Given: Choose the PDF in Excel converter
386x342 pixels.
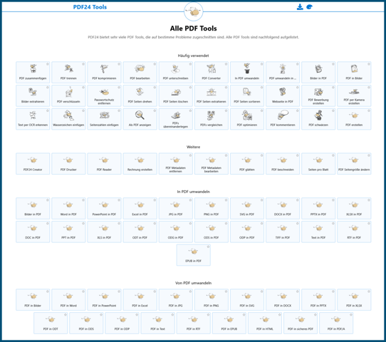Looking at the screenshot, I should [x=140, y=300].
